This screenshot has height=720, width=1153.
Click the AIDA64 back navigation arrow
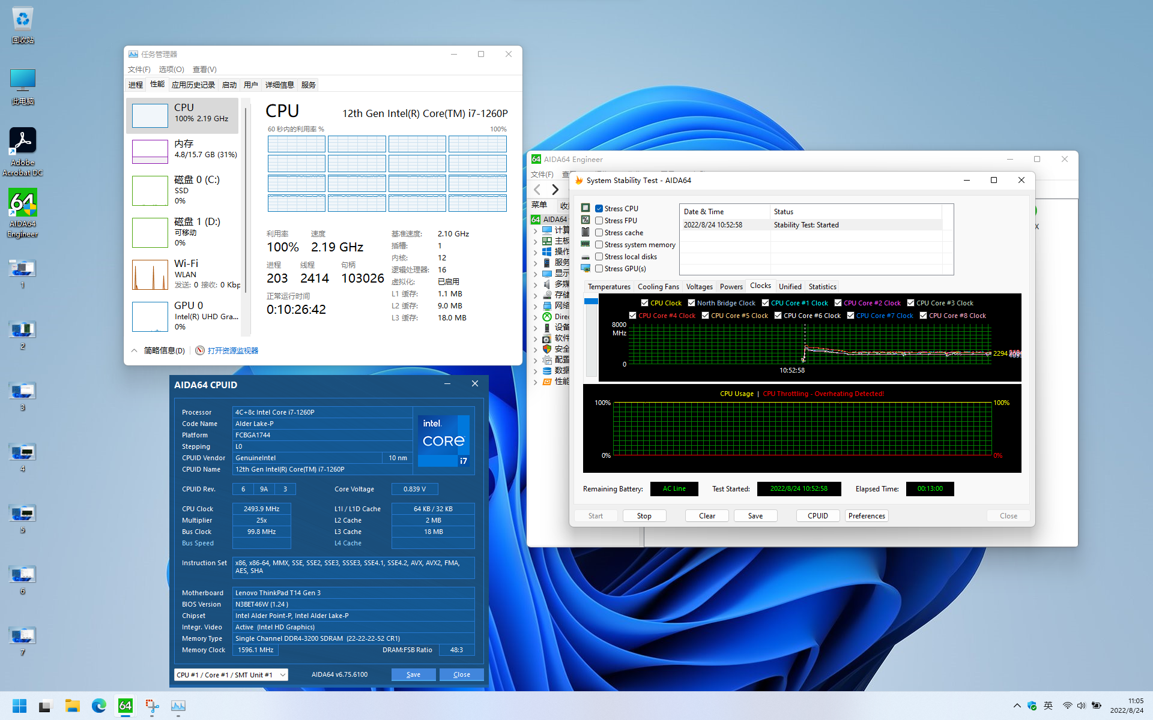click(x=537, y=190)
